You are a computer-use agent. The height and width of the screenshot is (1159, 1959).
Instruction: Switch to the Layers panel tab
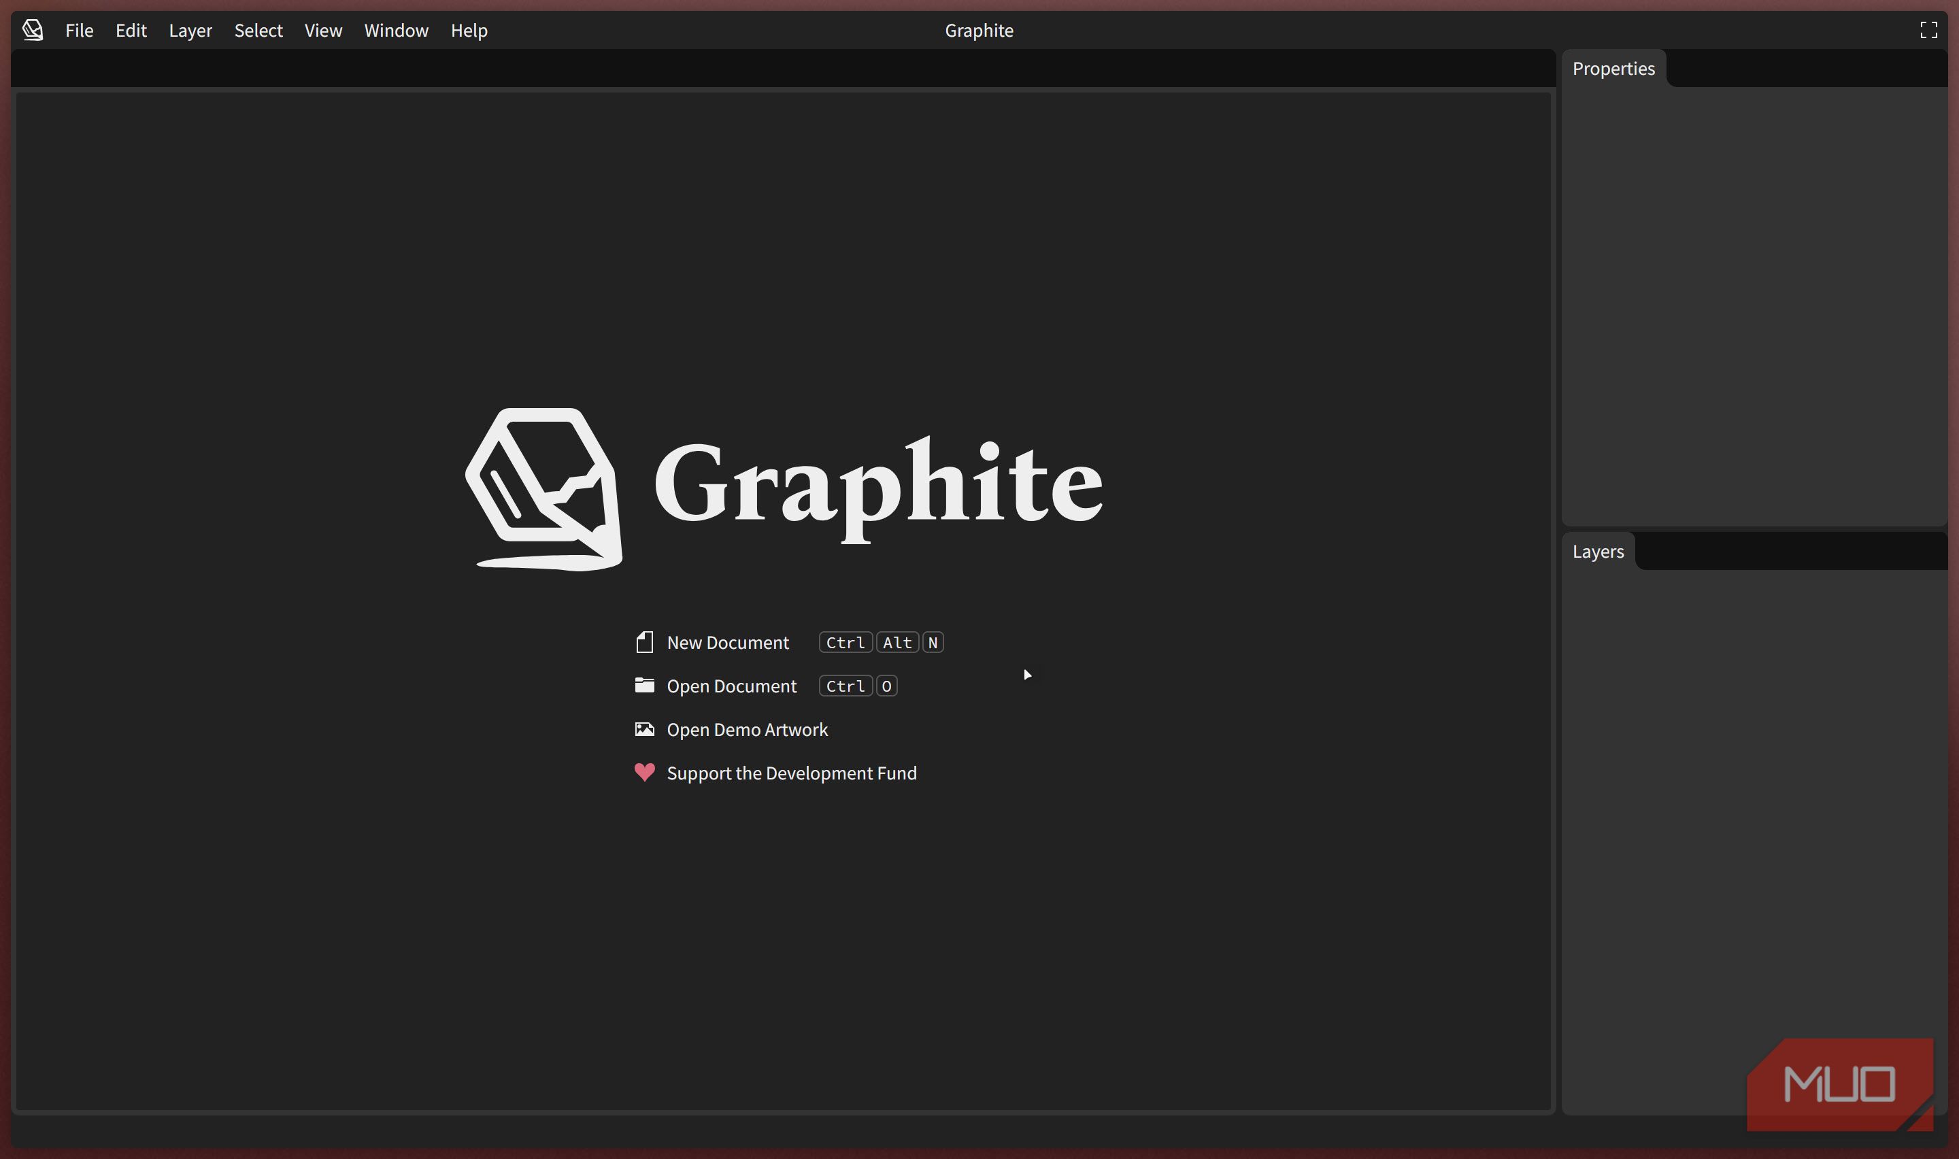click(1598, 552)
